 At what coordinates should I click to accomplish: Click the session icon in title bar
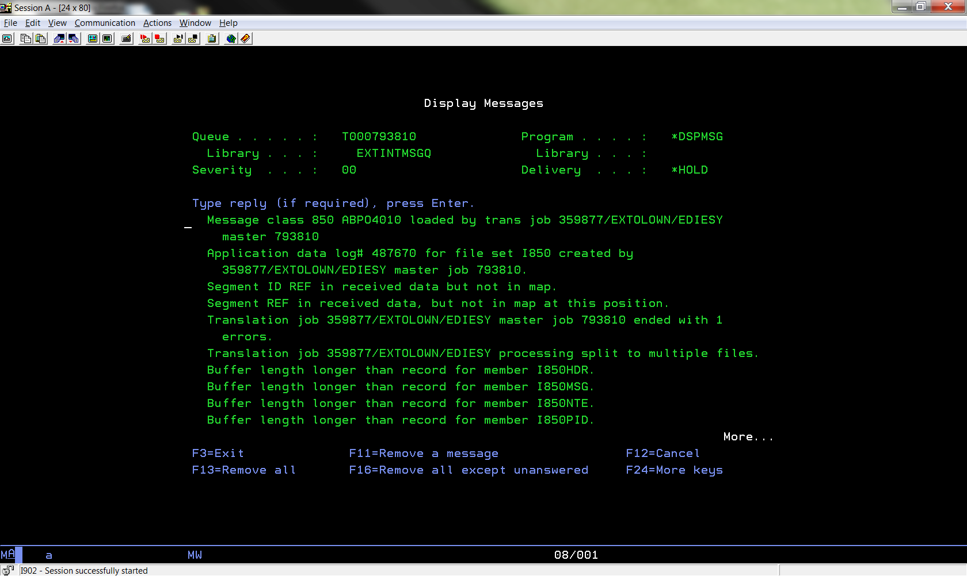click(x=6, y=7)
